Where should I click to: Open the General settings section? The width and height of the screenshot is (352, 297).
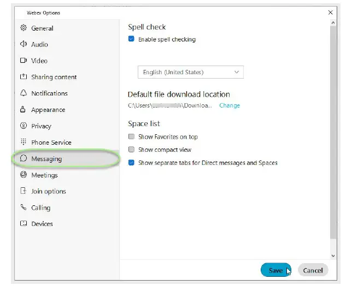42,28
